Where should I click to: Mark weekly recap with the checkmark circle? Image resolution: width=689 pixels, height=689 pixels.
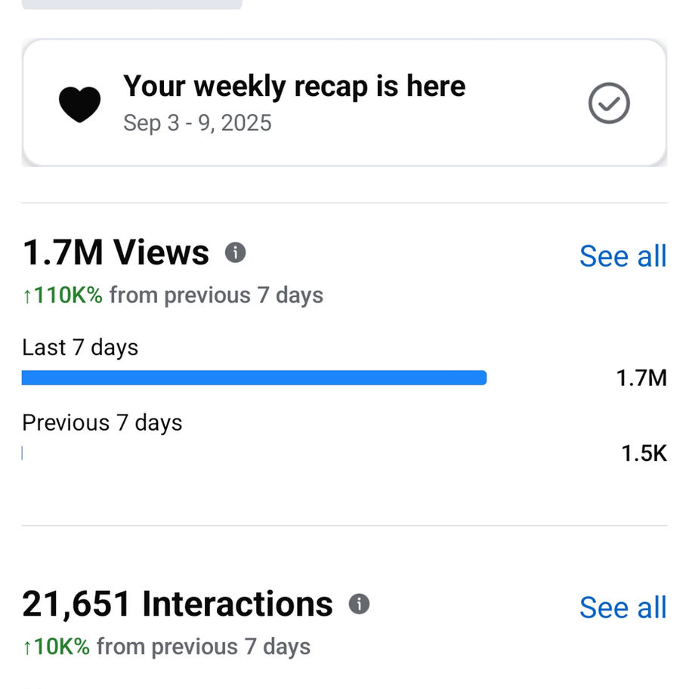click(x=608, y=104)
